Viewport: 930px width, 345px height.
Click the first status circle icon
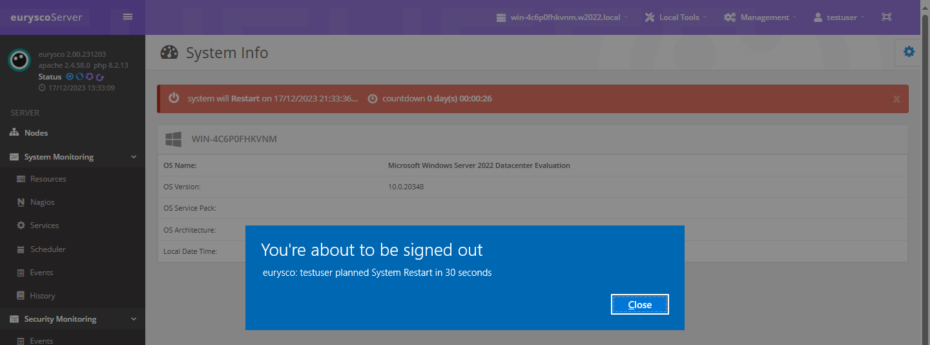click(x=70, y=77)
